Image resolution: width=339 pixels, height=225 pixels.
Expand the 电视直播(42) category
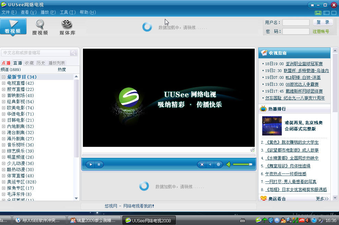(x=3, y=83)
